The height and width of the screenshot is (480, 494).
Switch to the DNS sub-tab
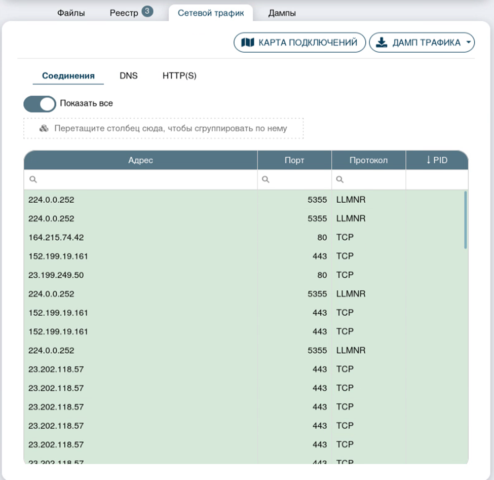pyautogui.click(x=128, y=76)
